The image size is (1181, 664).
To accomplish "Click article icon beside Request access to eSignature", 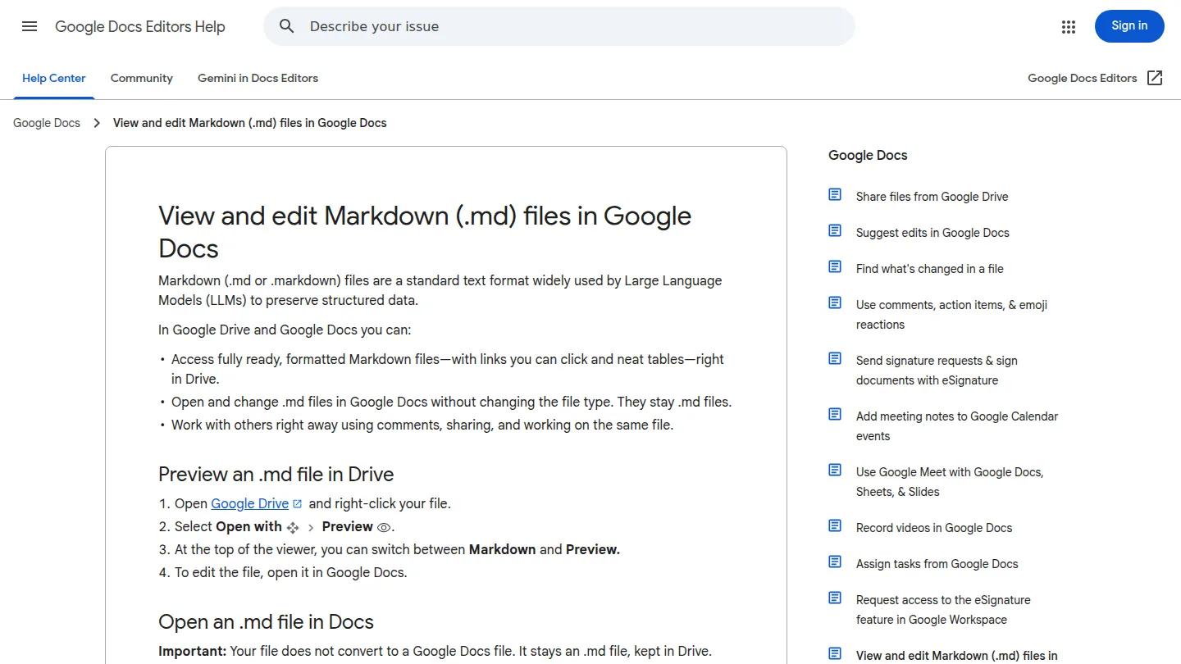I will click(835, 598).
